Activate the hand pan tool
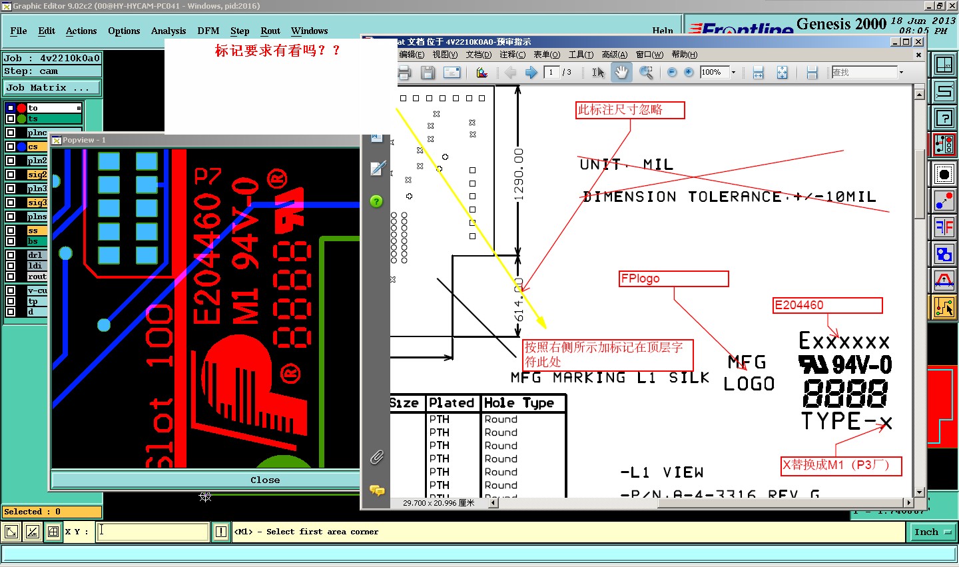 coord(621,73)
